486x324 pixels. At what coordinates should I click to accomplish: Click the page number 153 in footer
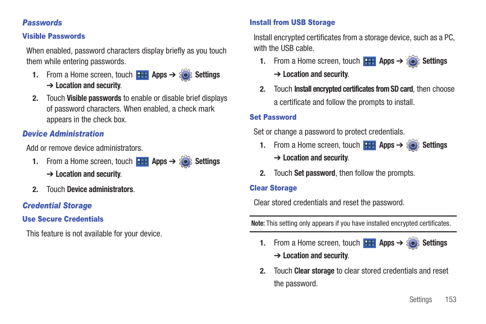pyautogui.click(x=451, y=300)
